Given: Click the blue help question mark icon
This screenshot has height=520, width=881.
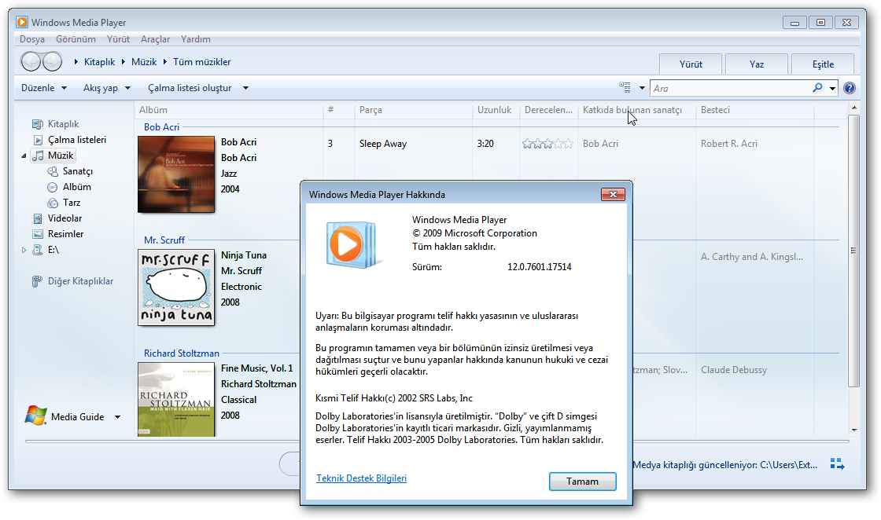Looking at the screenshot, I should tap(850, 88).
